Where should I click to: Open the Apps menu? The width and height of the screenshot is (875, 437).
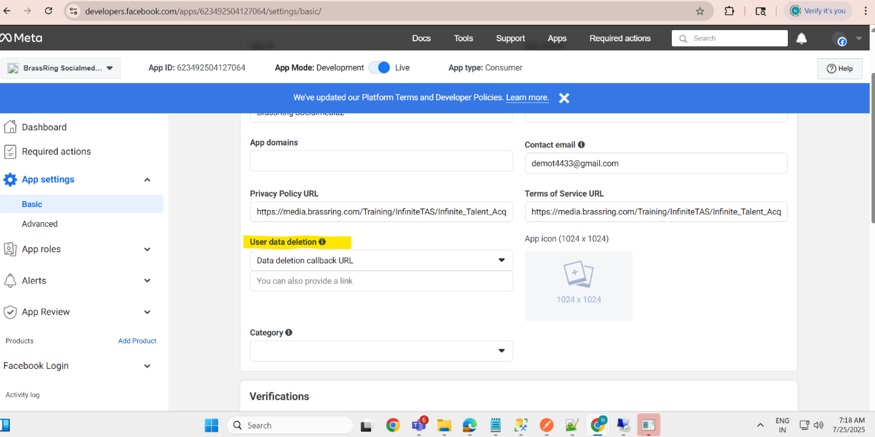click(x=557, y=39)
